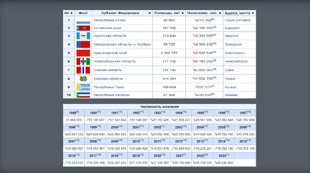This screenshot has height=173, width=310.
Task: Click the Омская область link
Action: [107, 70]
